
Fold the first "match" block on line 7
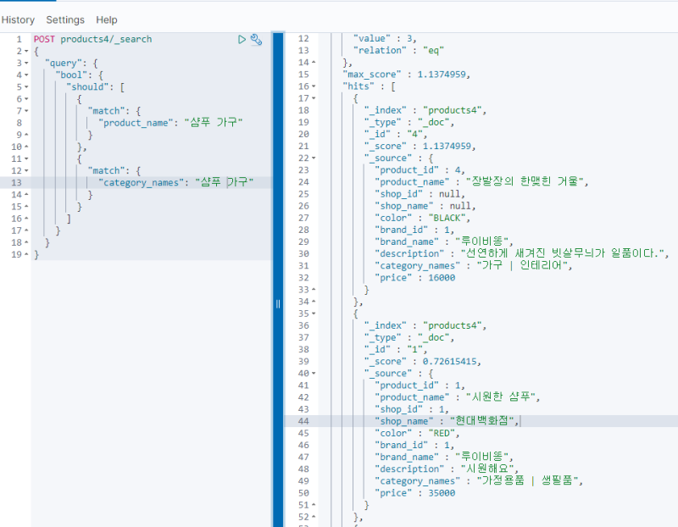pos(26,111)
